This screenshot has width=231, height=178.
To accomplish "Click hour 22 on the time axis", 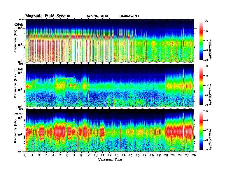I will pyautogui.click(x=180, y=155).
